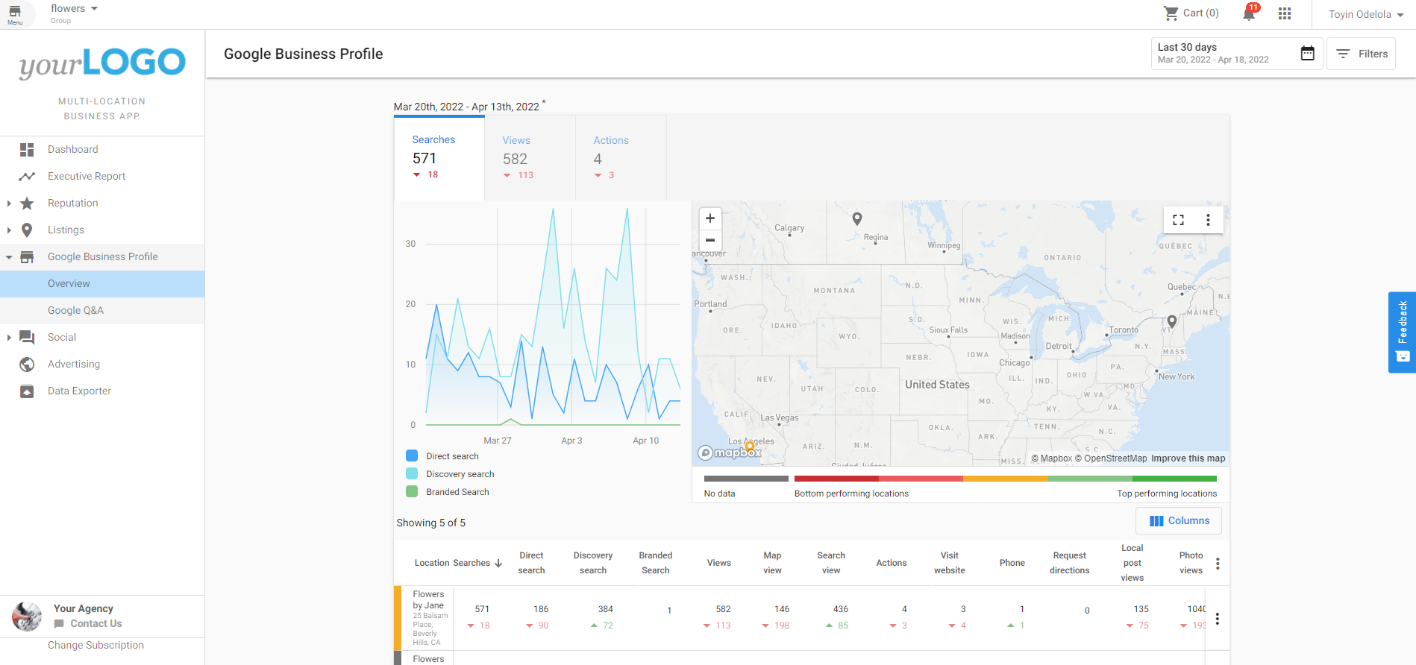
Task: Collapse the Google Business Profile section
Action: pyautogui.click(x=9, y=256)
